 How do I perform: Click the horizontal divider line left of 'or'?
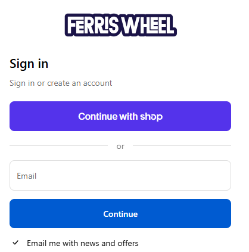[58, 145]
